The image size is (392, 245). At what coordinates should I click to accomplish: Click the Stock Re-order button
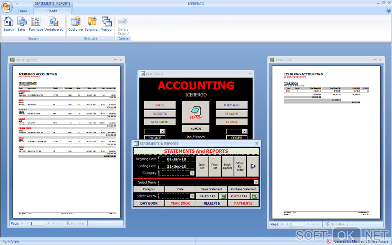pos(240,166)
